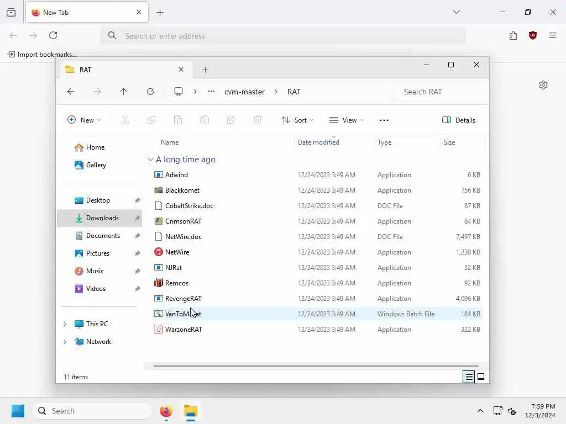566x424 pixels.
Task: Collapse the 'A long time ago' group
Action: [150, 160]
